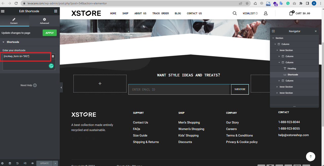Click the shortcode text area
This screenshot has width=324, height=166.
29,62
